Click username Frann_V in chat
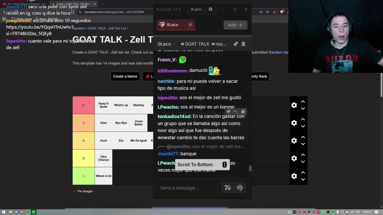This screenshot has width=383, height=215. [167, 60]
